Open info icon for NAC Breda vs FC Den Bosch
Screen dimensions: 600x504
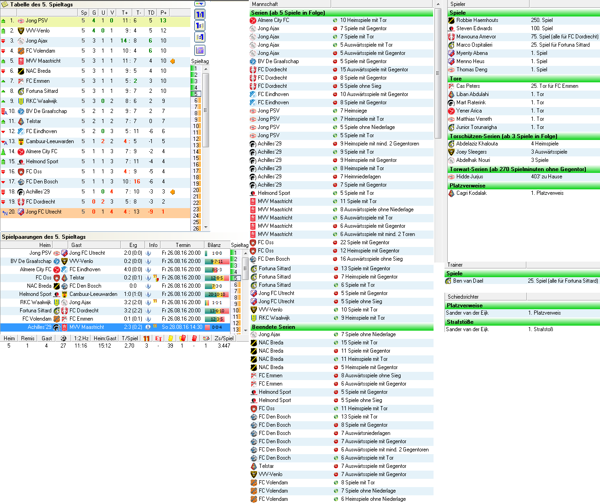148,286
